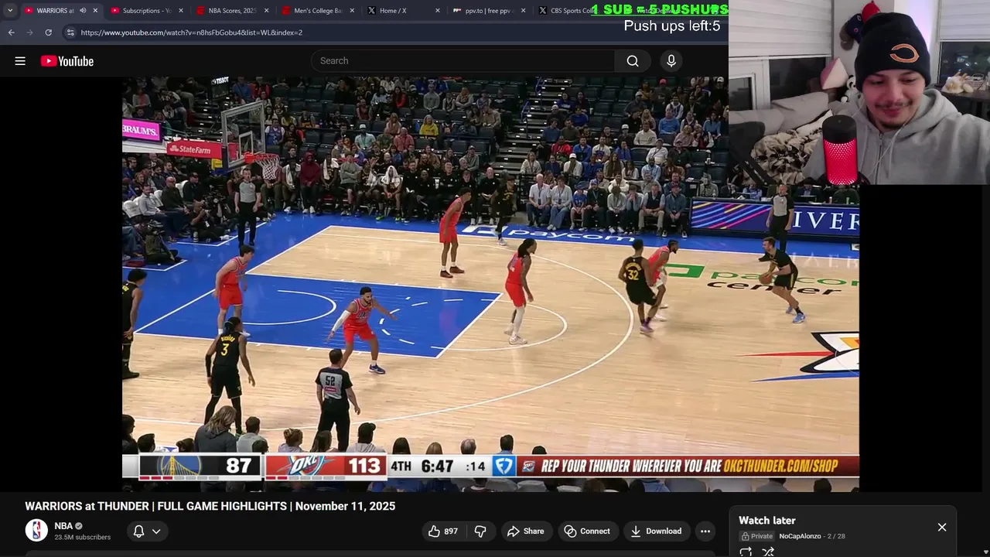The image size is (990, 557).
Task: Go back with browser back arrow
Action: (x=11, y=32)
